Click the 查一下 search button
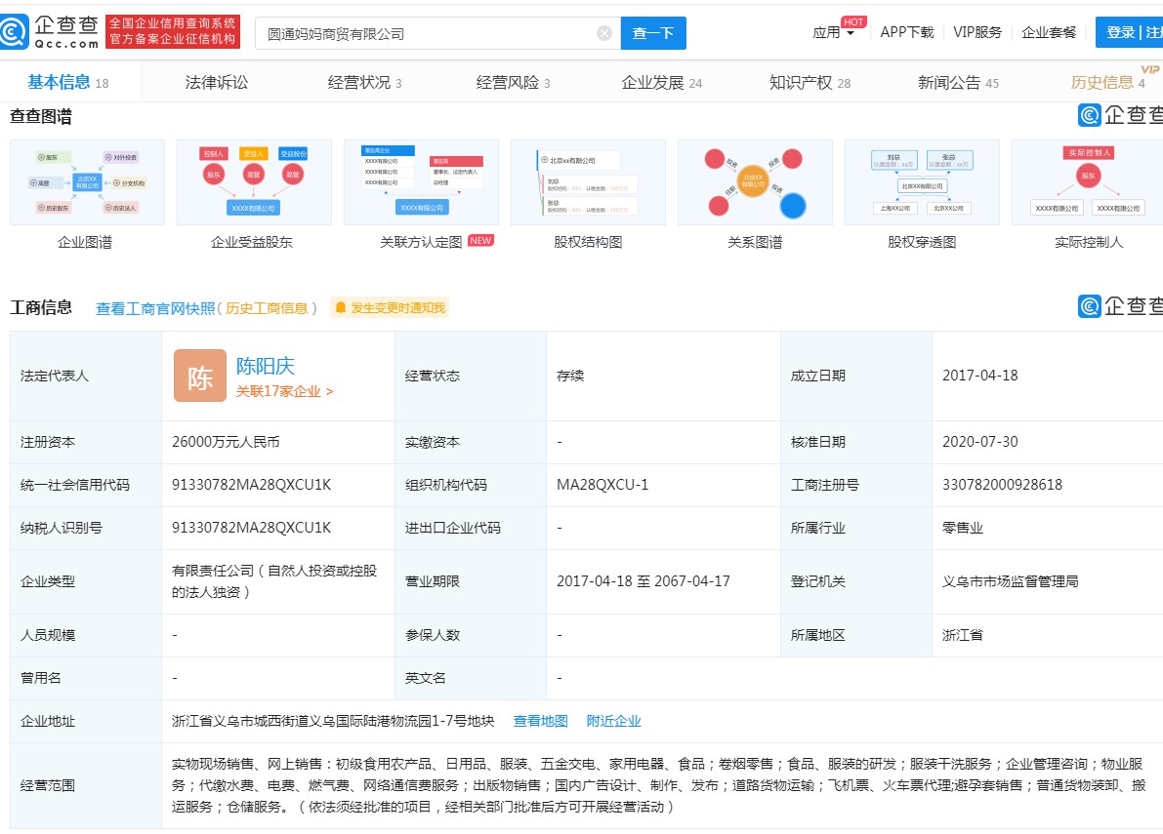The height and width of the screenshot is (834, 1163). point(653,32)
